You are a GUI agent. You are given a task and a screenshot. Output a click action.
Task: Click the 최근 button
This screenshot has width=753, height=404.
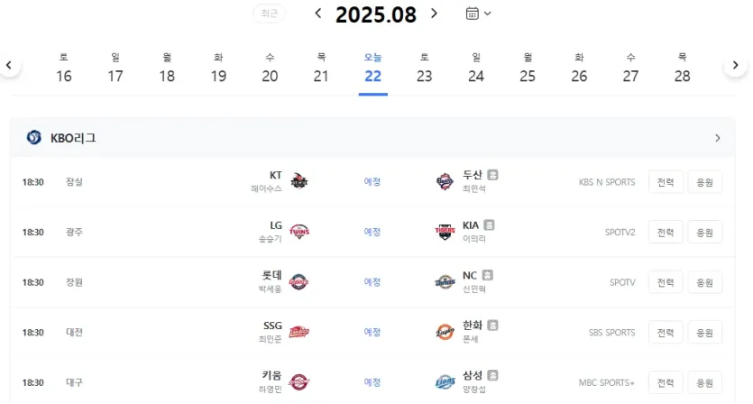[x=270, y=14]
